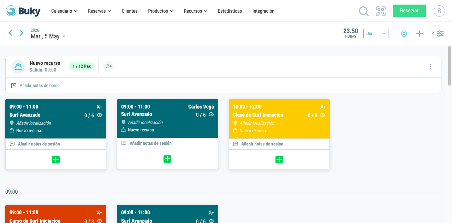Open three-dot menu of Nuevo recurso
Image resolution: width=452 pixels, height=223 pixels.
430,66
